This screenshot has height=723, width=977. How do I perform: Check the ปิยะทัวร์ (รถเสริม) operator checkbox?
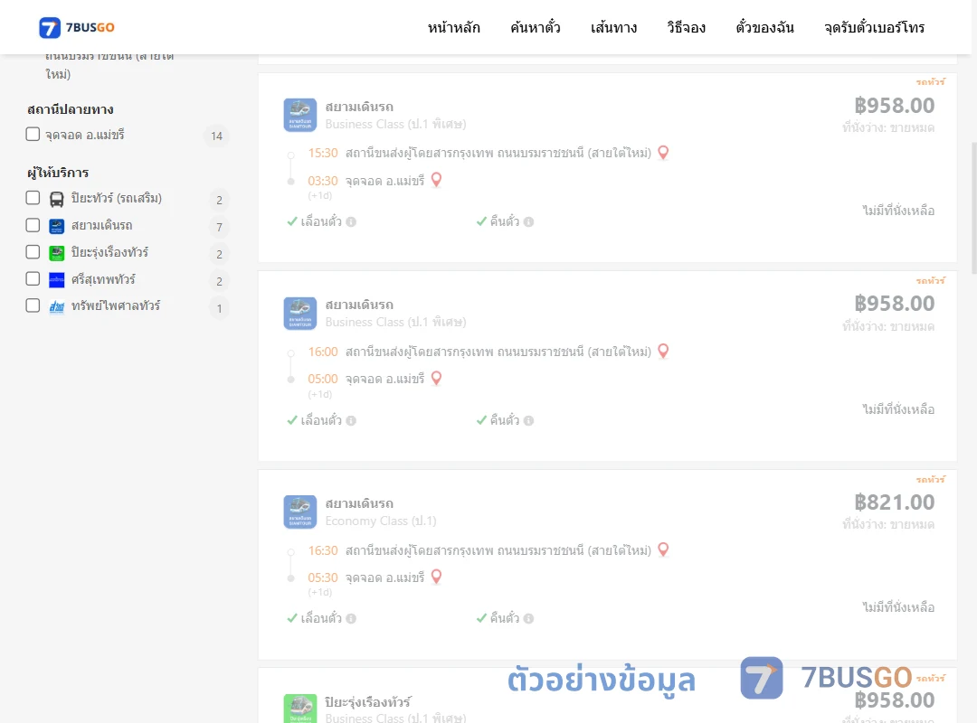click(x=33, y=198)
